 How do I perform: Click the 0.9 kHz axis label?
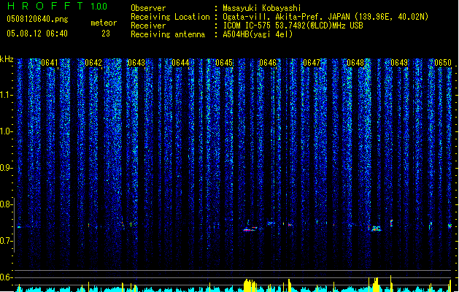[7, 168]
